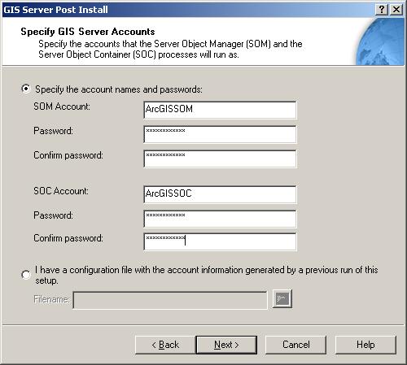Image resolution: width=407 pixels, height=365 pixels.
Task: Click the 'Specify GIS Server Accounts' heading
Action: click(x=88, y=32)
